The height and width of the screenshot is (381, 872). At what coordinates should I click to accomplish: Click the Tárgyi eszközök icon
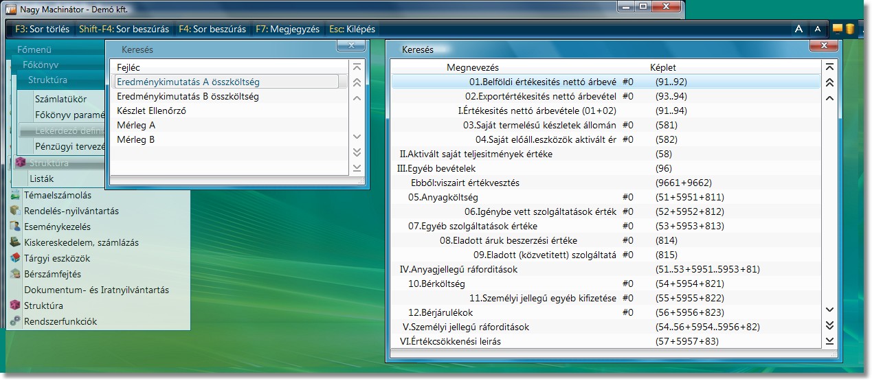(x=16, y=258)
